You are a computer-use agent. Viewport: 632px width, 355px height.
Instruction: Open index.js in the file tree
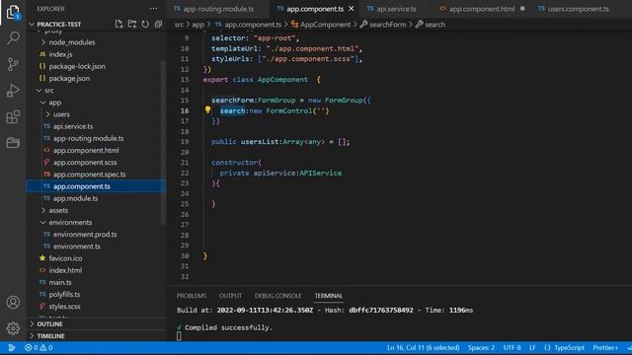tap(60, 54)
